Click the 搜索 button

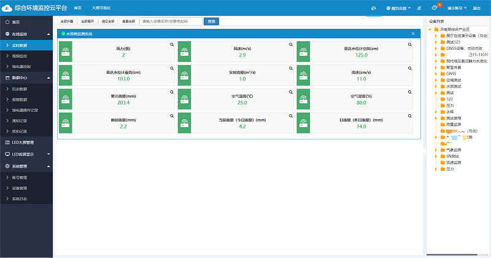pyautogui.click(x=212, y=21)
